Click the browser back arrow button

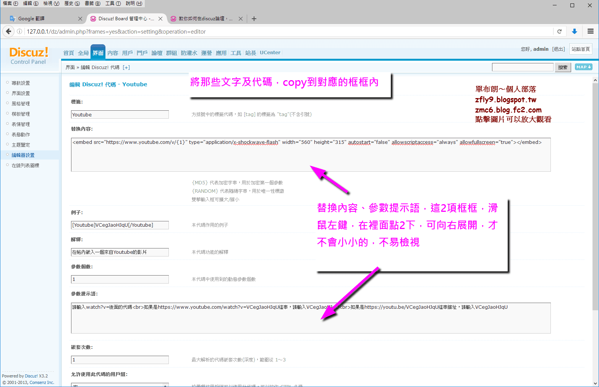tap(8, 31)
